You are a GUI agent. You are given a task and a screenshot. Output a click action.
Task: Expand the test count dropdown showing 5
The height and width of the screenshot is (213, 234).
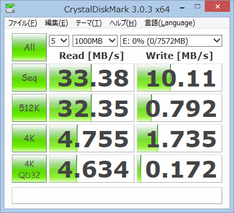(59, 40)
